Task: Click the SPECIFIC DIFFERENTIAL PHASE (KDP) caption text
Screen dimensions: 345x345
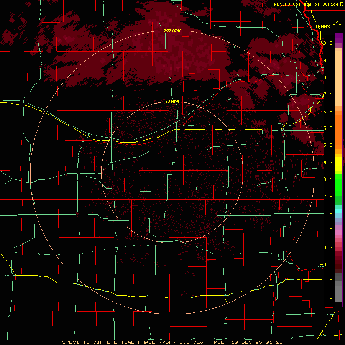Action: 119,342
